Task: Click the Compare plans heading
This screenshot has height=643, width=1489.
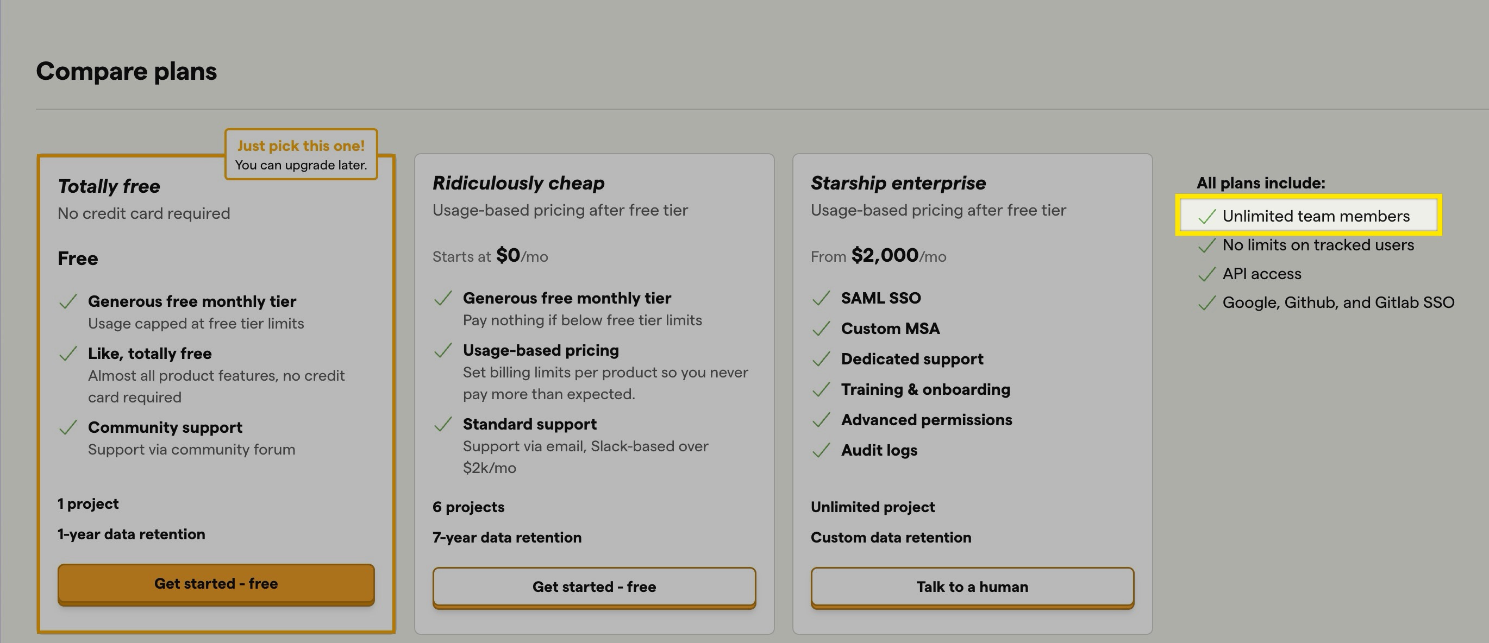Action: [127, 71]
